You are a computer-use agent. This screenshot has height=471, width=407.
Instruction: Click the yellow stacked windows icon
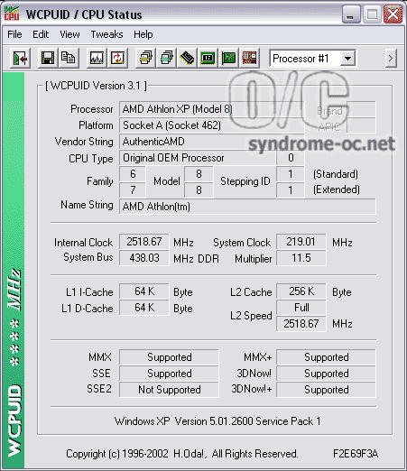pos(145,58)
